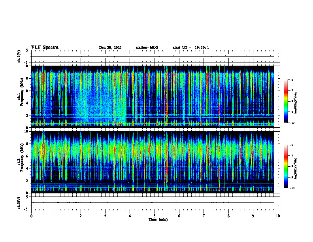Select the ch.1(V) waveform axis label
The image size is (313, 242).
19,56
